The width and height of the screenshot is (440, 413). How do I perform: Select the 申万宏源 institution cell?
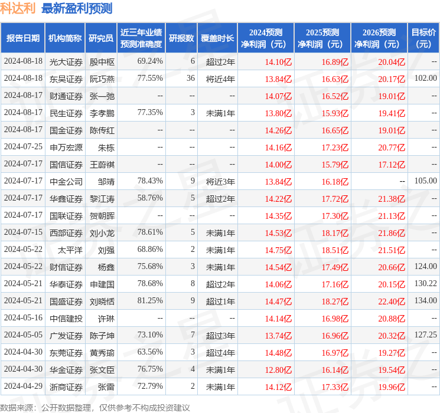[x=66, y=147]
